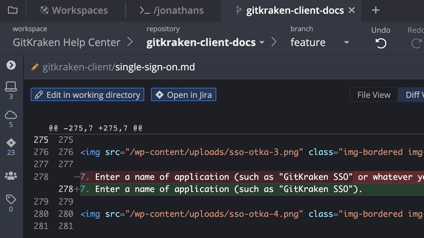
Task: Expand the left panel with the arrow icon
Action: pyautogui.click(x=11, y=65)
